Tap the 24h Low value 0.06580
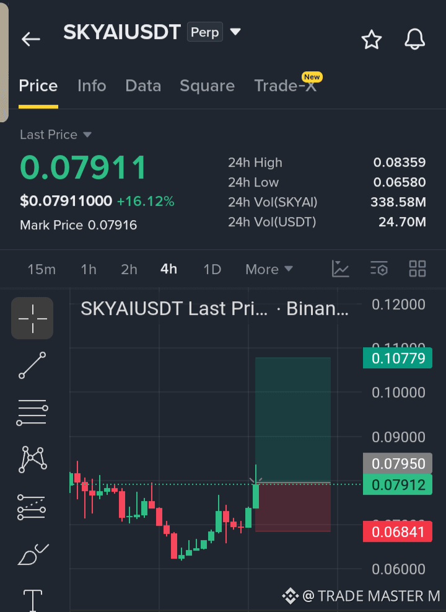This screenshot has width=446, height=612. [x=399, y=182]
